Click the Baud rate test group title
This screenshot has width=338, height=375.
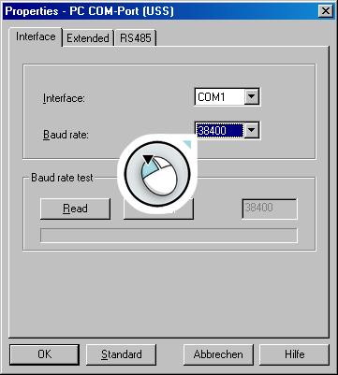point(62,178)
